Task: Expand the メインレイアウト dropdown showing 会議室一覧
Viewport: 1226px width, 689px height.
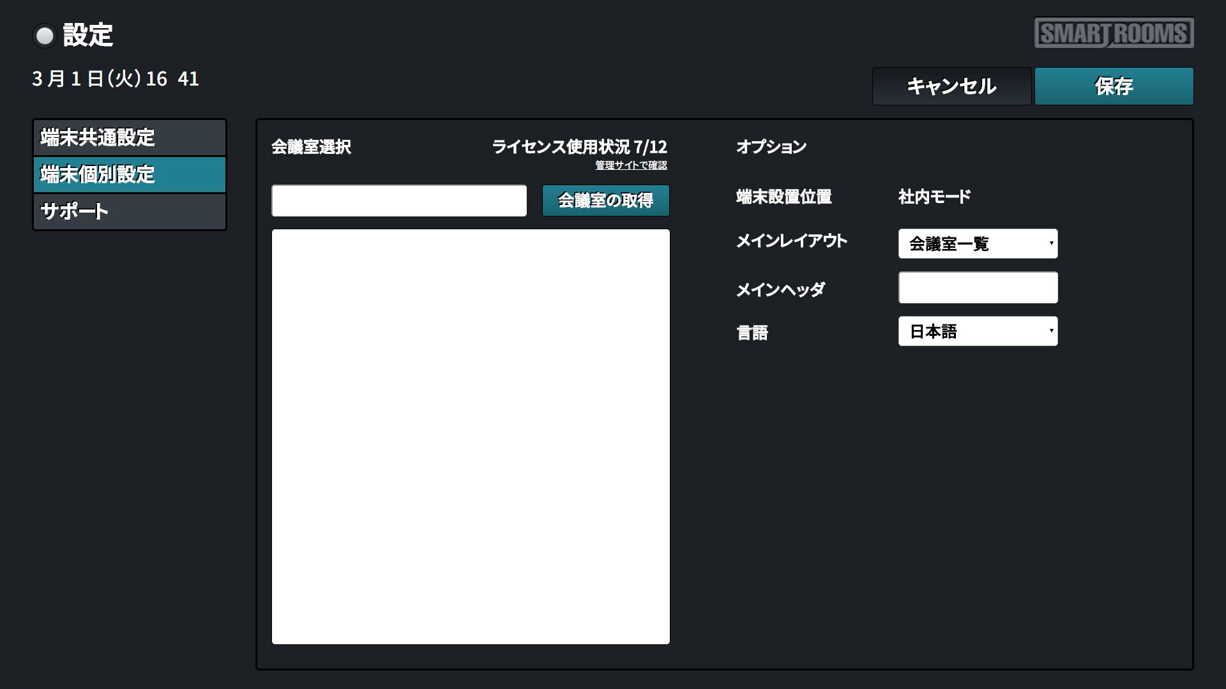Action: 978,244
